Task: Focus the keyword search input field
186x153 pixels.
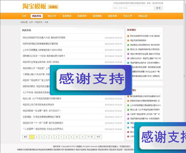Action: click(133, 8)
